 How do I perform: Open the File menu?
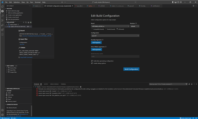(x=6, y=2)
